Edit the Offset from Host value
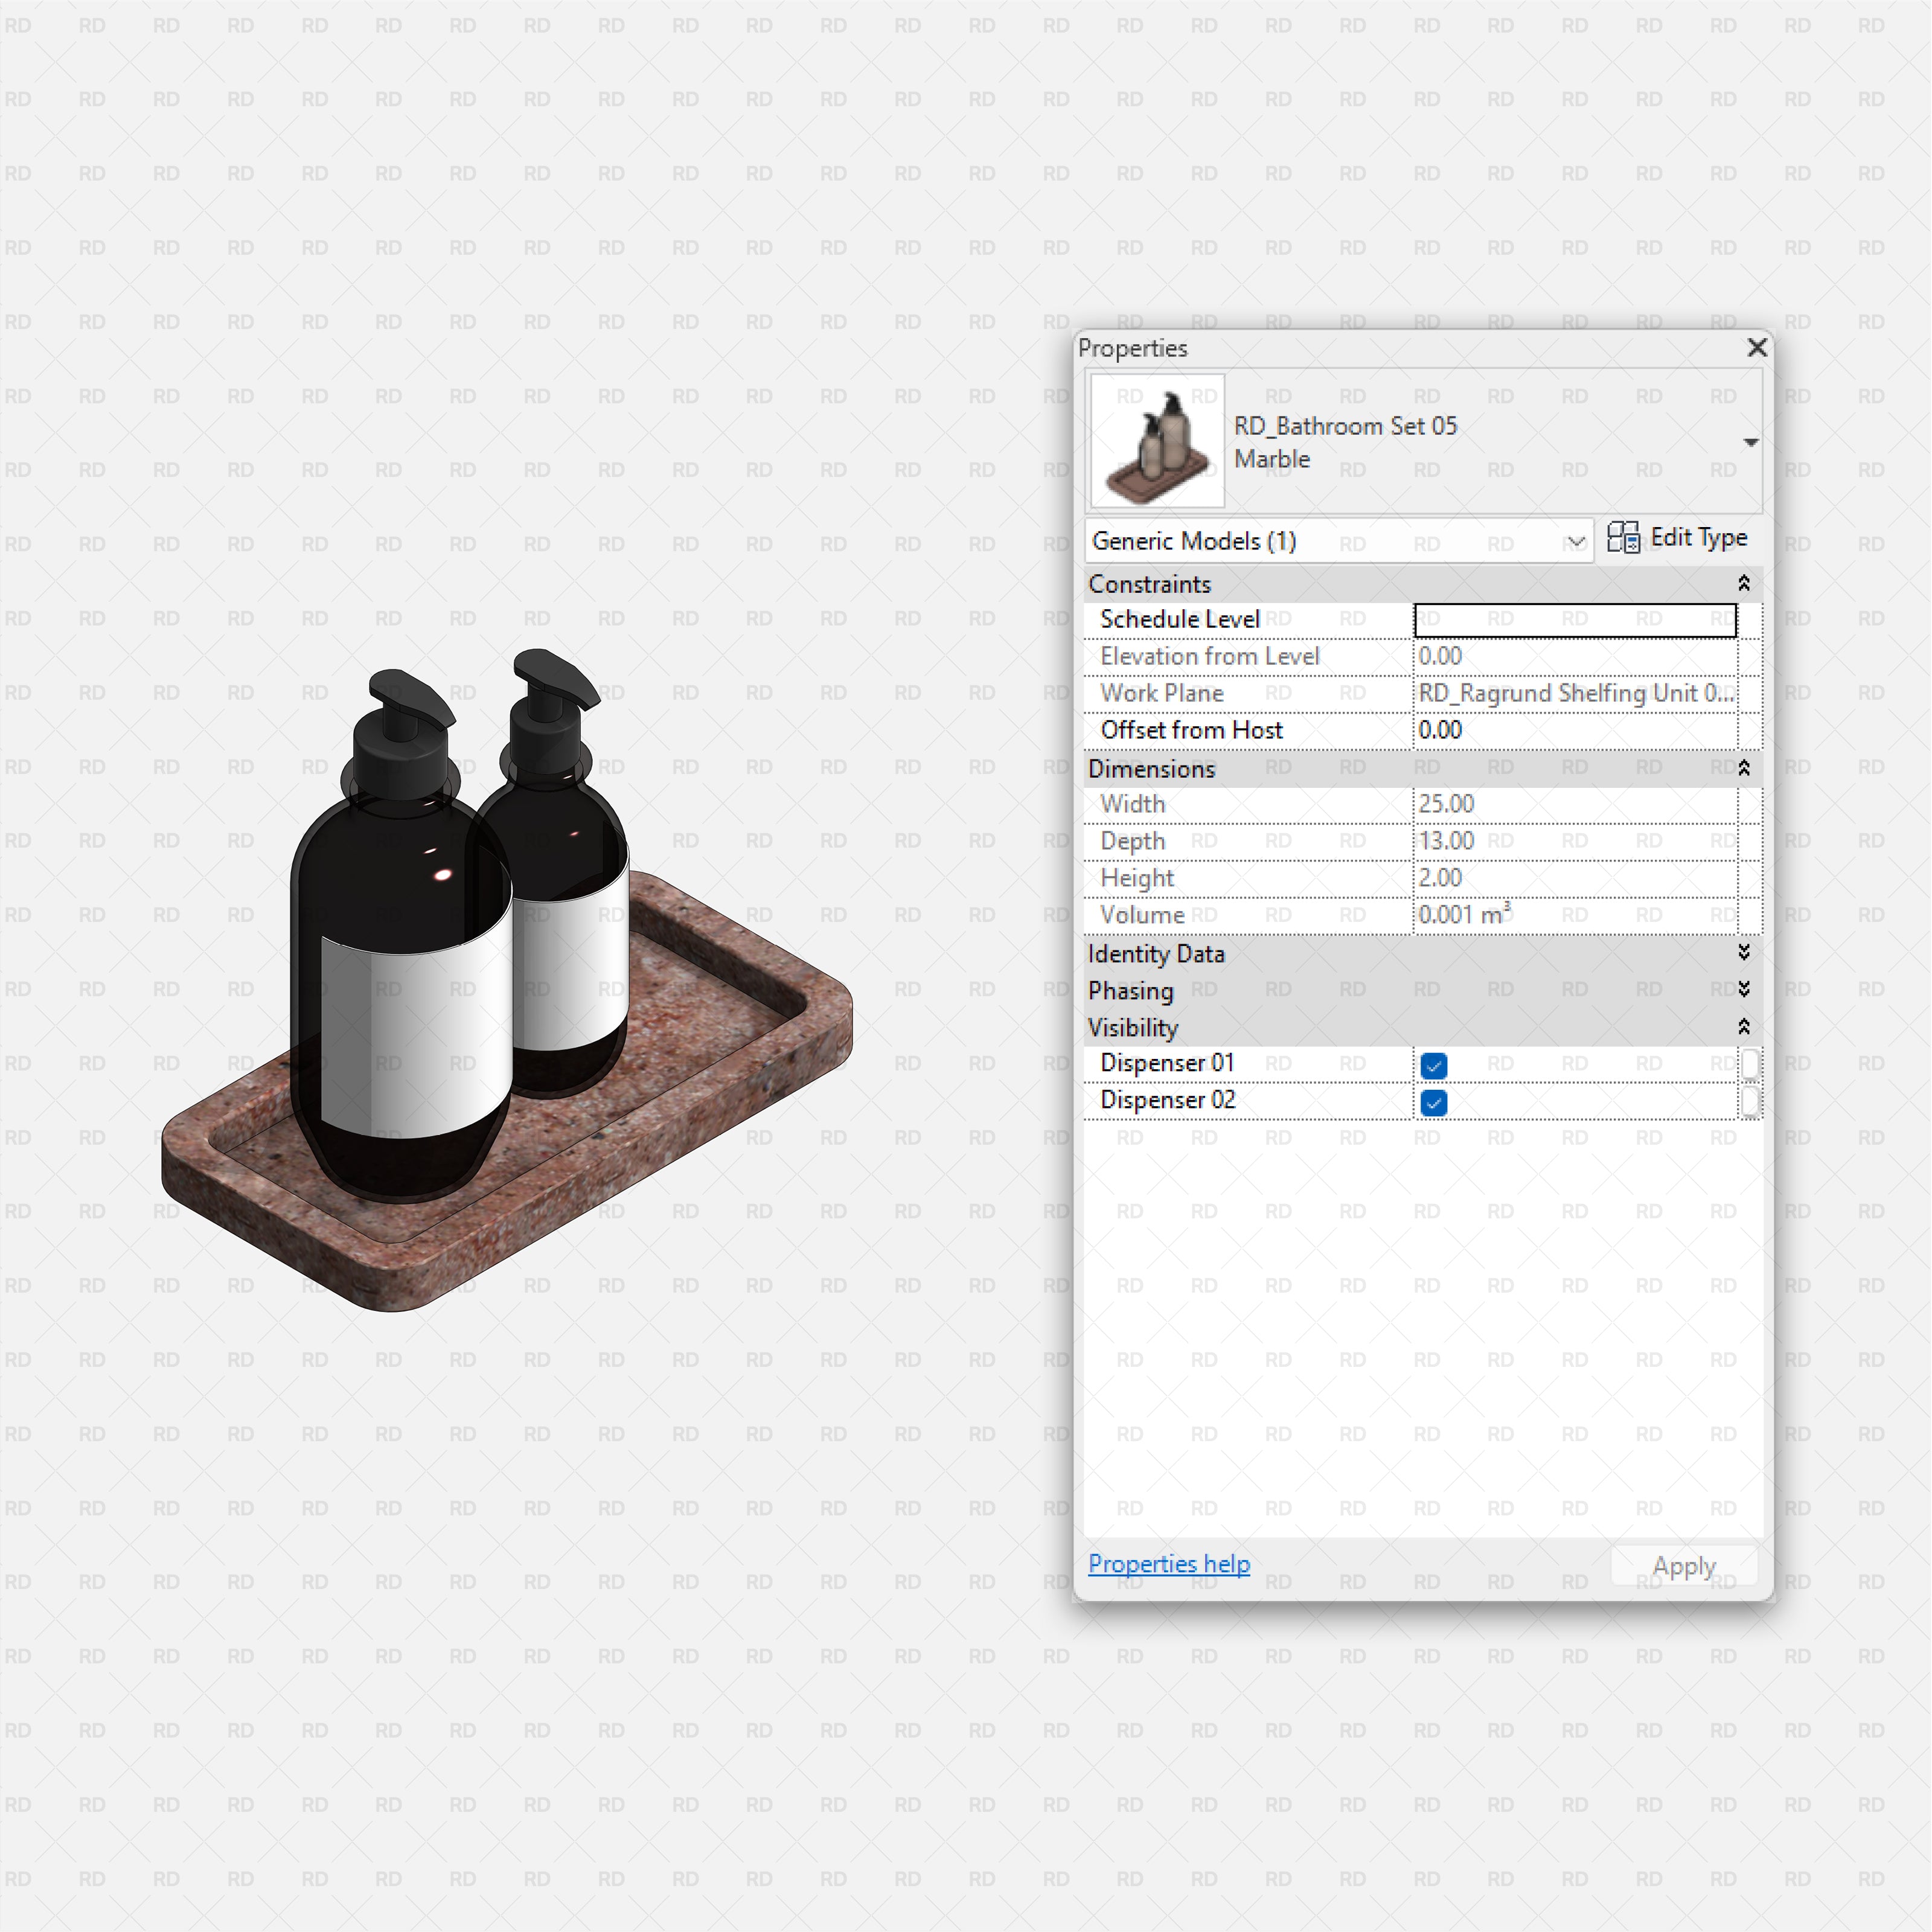 pyautogui.click(x=1500, y=729)
